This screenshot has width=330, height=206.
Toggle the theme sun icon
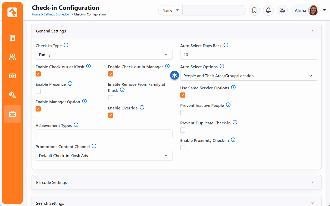282,10
